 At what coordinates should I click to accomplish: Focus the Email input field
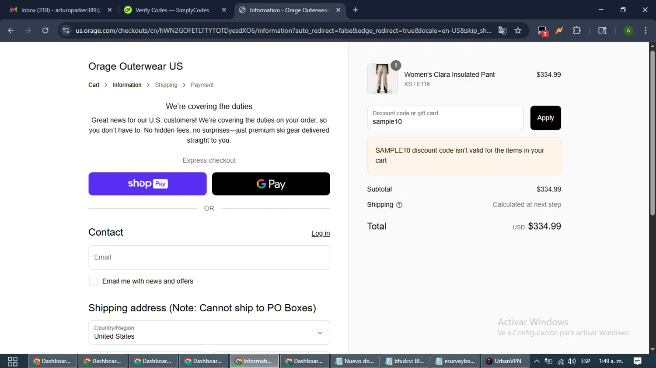(209, 258)
